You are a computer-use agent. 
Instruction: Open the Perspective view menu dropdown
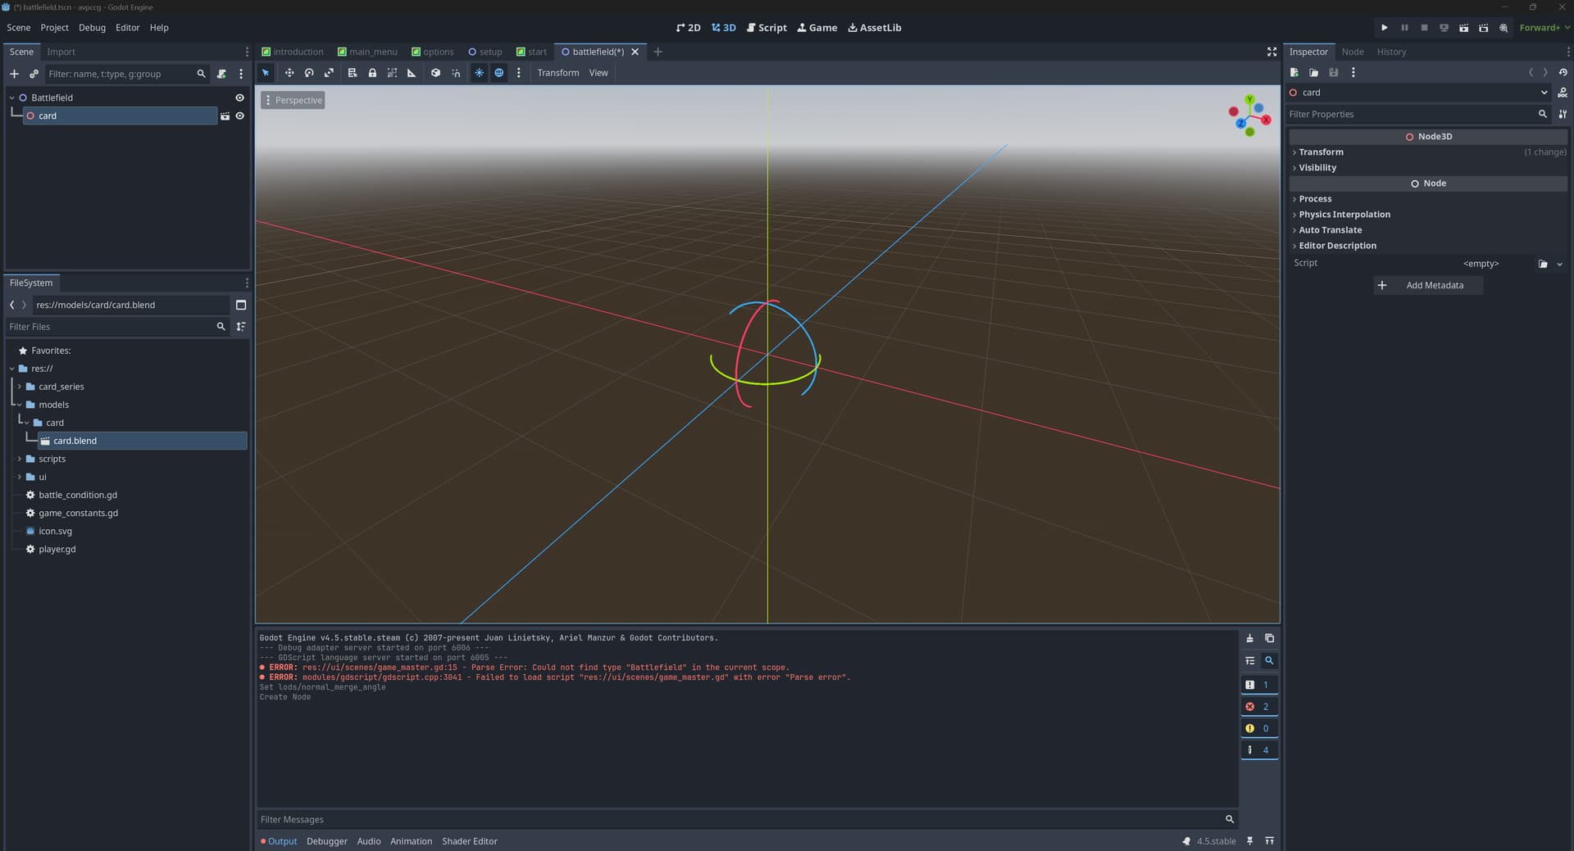293,100
